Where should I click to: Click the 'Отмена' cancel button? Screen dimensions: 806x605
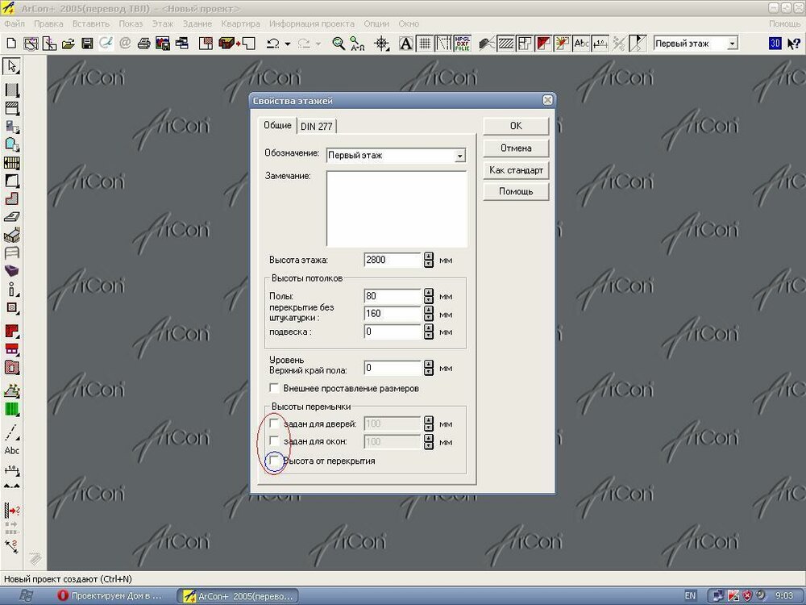click(516, 148)
